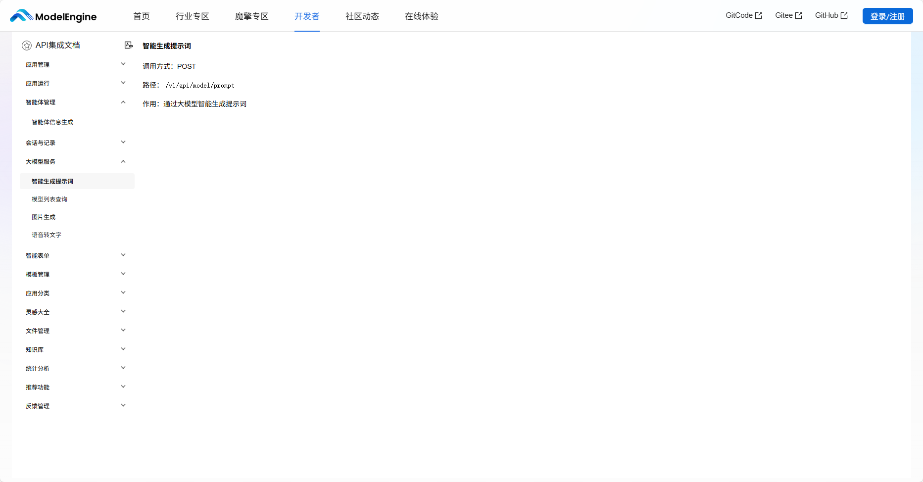Open the 社区动态 page

pos(362,16)
